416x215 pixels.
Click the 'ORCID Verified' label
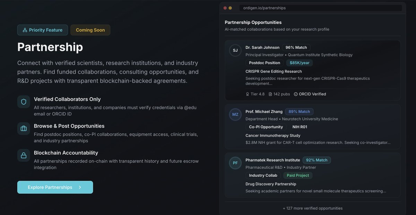[312, 94]
